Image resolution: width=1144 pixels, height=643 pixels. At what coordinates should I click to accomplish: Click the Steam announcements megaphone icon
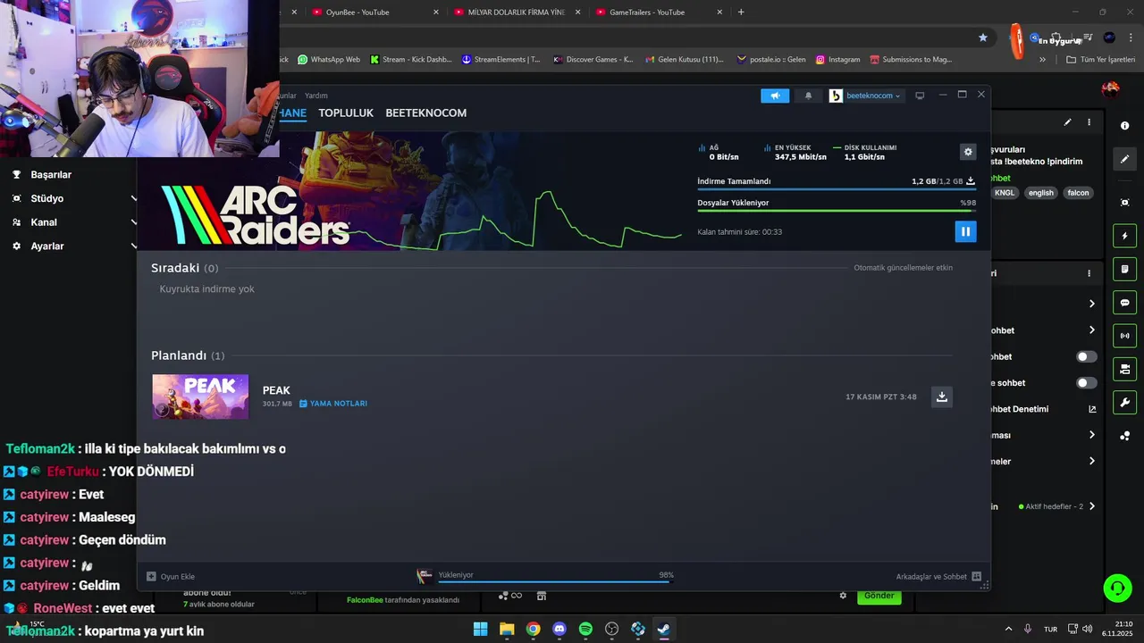tap(775, 96)
